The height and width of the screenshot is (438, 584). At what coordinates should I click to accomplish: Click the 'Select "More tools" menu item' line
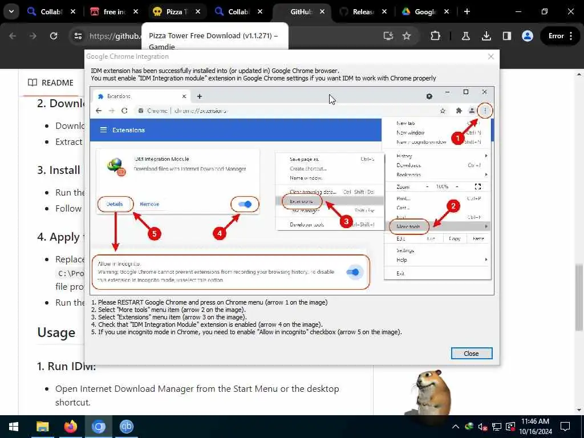pyautogui.click(x=168, y=310)
